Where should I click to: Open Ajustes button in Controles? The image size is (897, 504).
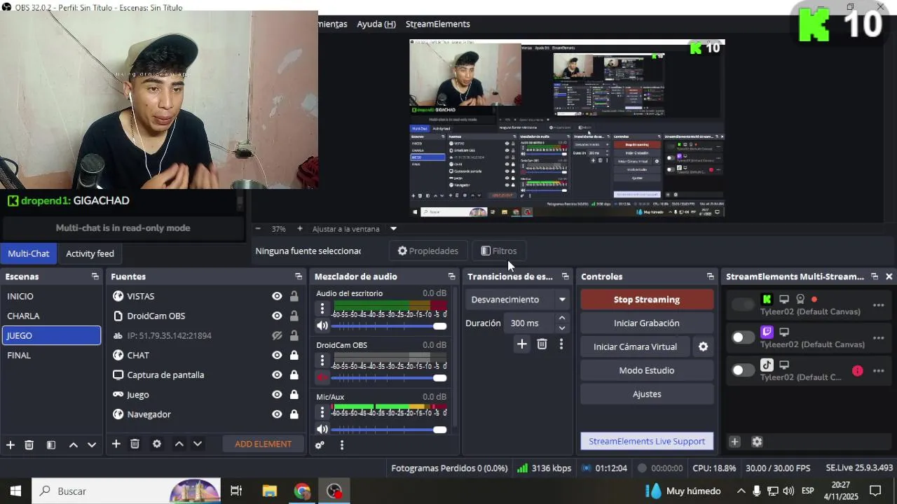click(647, 394)
